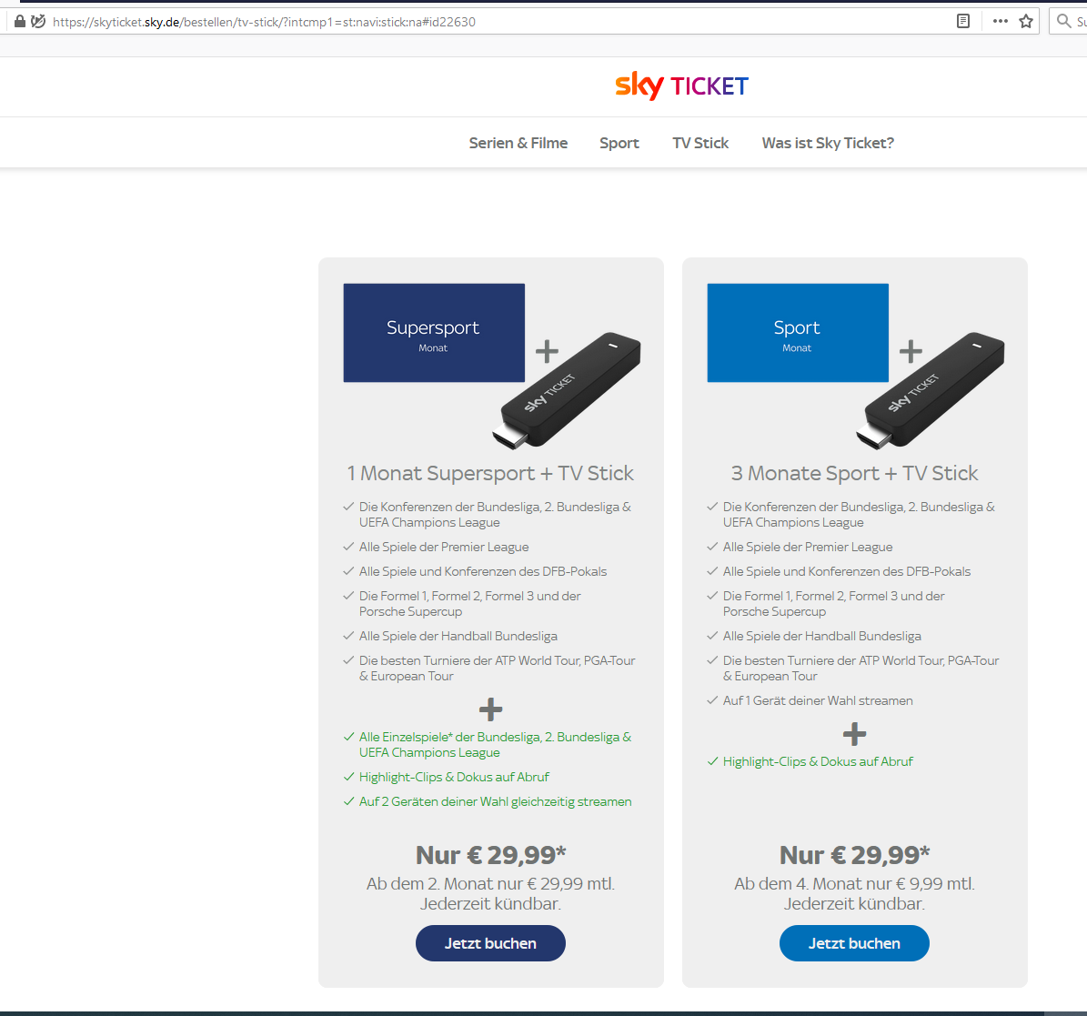
Task: Click the padlock site security icon
Action: 20,21
